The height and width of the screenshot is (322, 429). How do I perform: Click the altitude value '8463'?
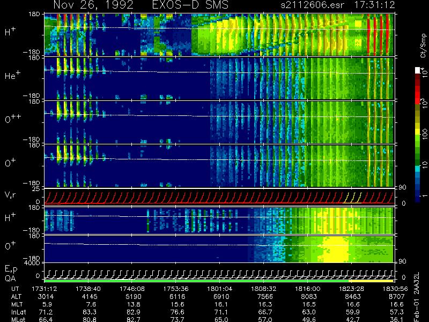pyautogui.click(x=353, y=297)
